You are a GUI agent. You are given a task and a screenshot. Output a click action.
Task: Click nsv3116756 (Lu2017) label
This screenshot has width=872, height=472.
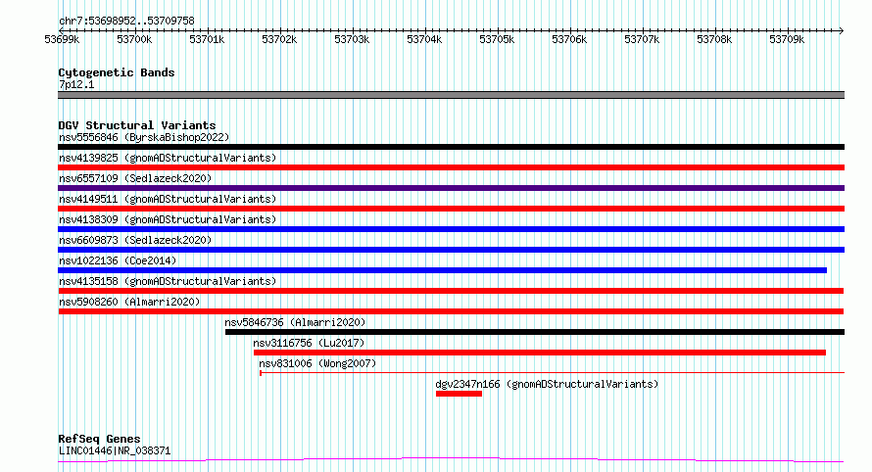pos(309,343)
